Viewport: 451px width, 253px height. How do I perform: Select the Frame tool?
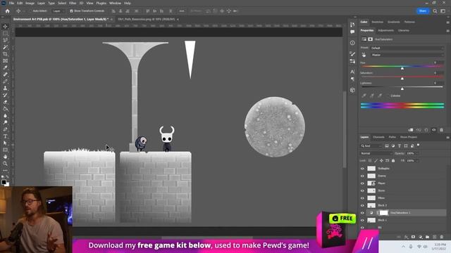click(x=5, y=61)
